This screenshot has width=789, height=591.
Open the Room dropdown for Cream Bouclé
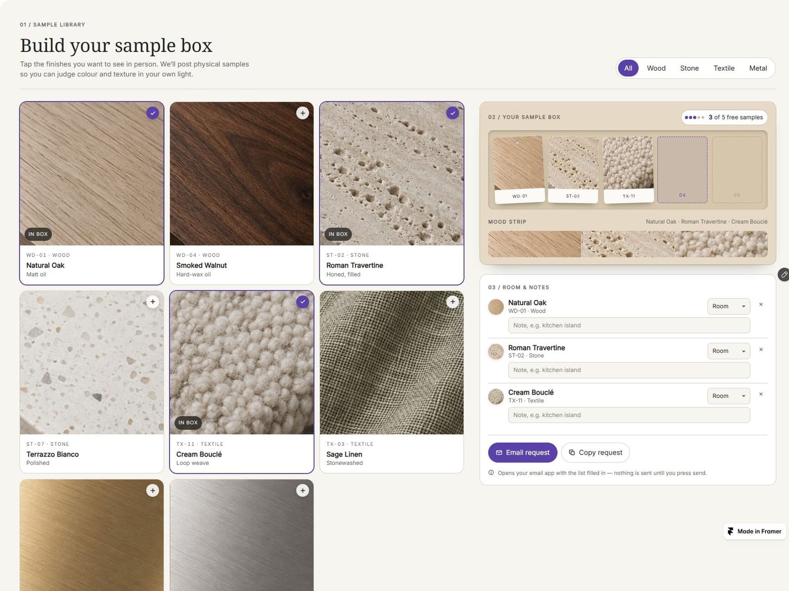tap(728, 396)
